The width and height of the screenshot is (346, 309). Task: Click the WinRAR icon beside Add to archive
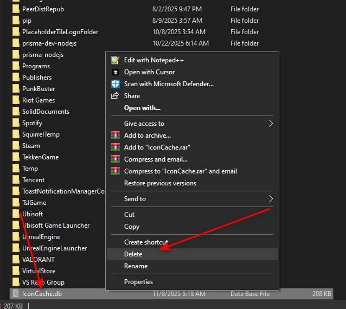pos(115,136)
